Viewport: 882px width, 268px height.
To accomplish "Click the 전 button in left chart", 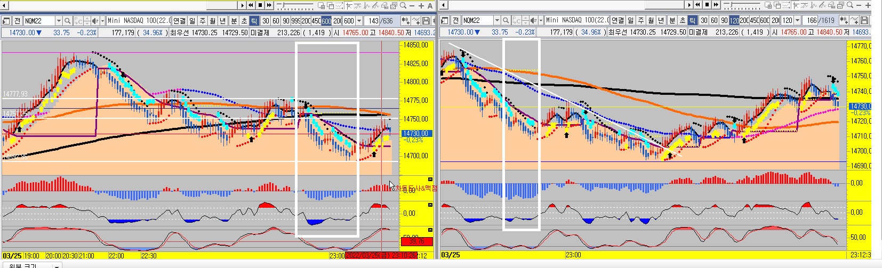I will [x=17, y=21].
